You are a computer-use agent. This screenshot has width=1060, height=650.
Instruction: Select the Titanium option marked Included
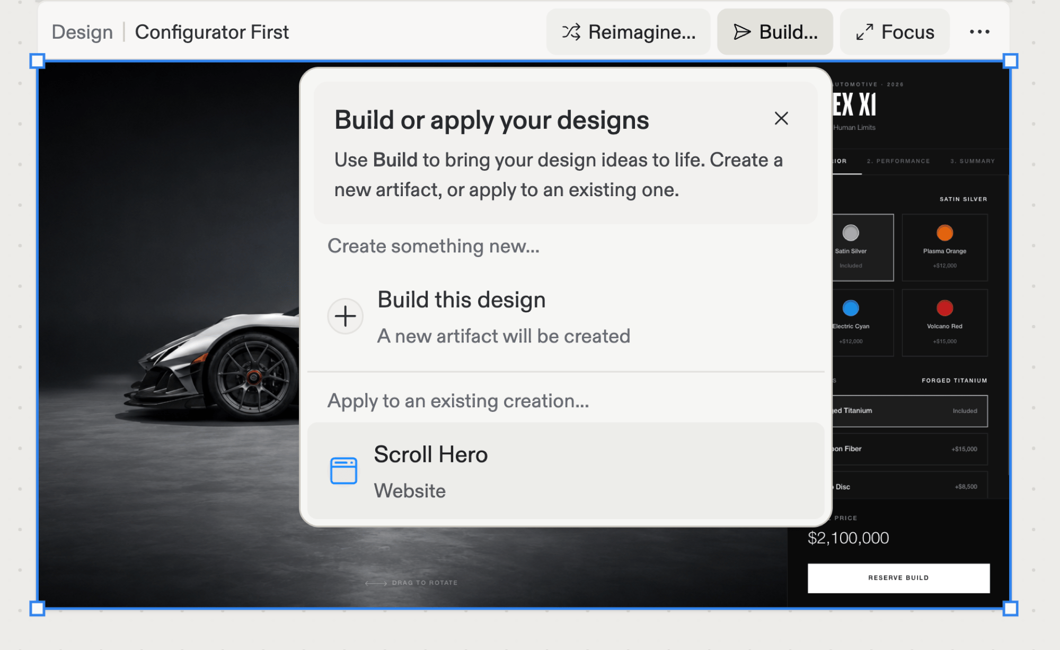(x=909, y=411)
